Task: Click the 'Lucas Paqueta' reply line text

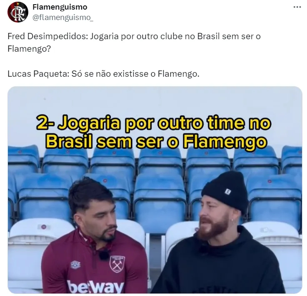Action: (103, 74)
